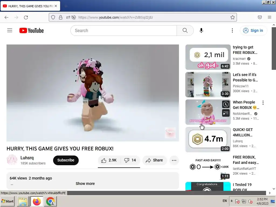Viewport: 276px width, 207px height.
Task: Close the HURRY, THIS GAME tab
Action: [56, 6]
